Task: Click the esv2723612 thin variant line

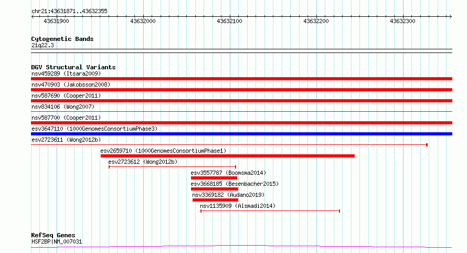Action: click(x=173, y=167)
